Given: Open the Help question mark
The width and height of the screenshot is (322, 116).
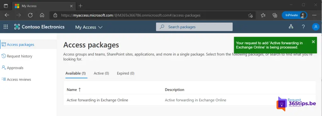Looking at the screenshot, I should point(303,27).
